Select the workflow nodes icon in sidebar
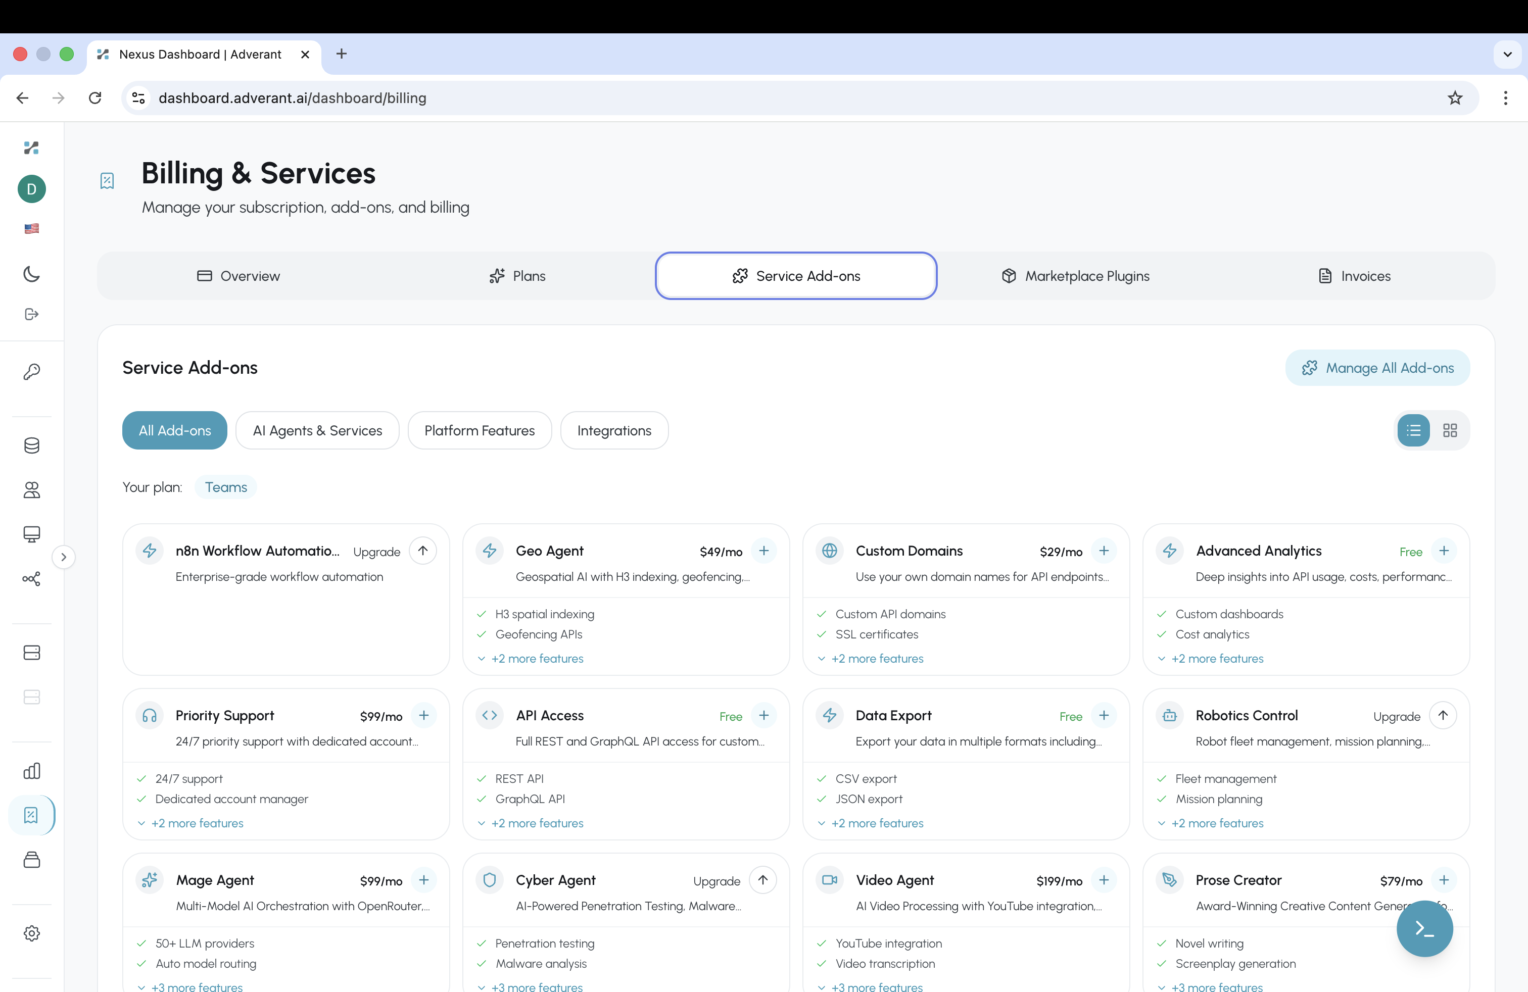Viewport: 1528px width, 992px height. (31, 579)
